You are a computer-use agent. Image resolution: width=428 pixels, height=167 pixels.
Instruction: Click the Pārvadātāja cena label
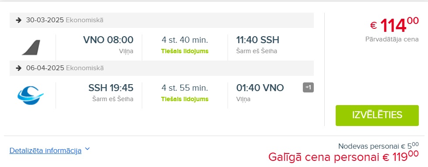tap(392, 39)
